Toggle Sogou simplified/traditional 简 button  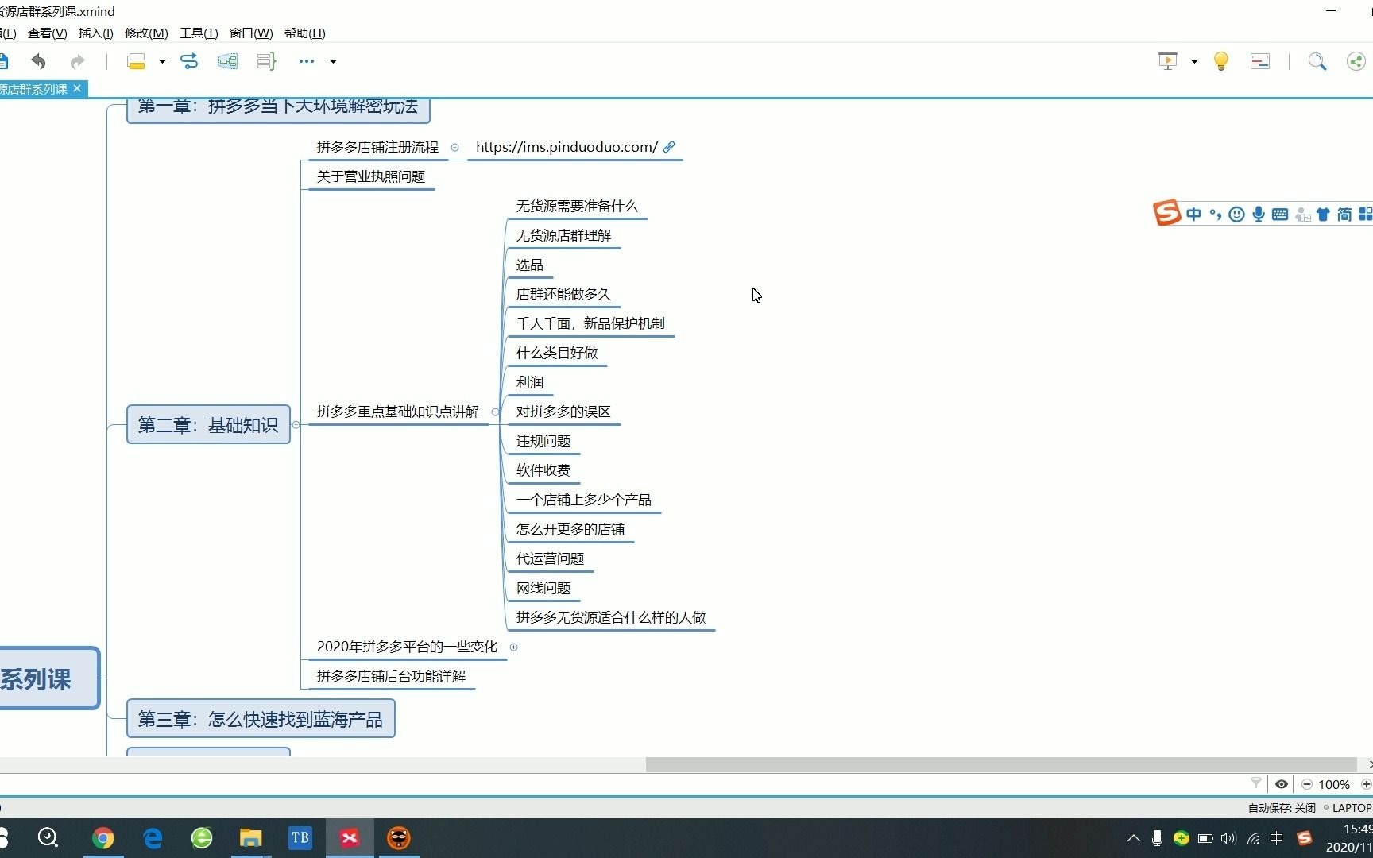tap(1344, 214)
